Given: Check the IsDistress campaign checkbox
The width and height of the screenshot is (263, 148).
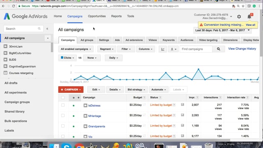Looking at the screenshot, I should (63, 105).
